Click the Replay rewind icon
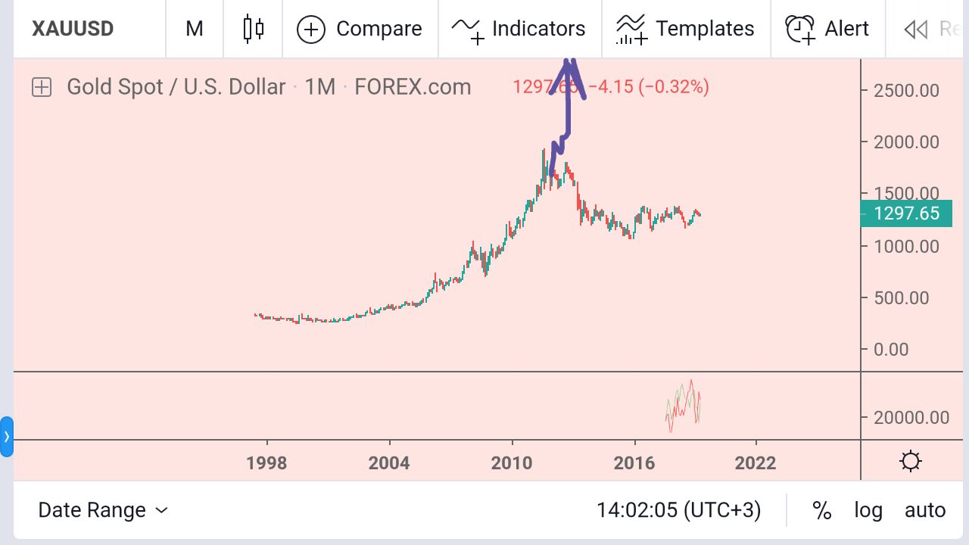 (916, 30)
